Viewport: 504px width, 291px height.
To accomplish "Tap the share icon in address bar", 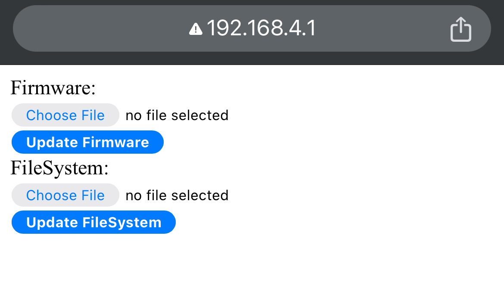I will 460,29.
